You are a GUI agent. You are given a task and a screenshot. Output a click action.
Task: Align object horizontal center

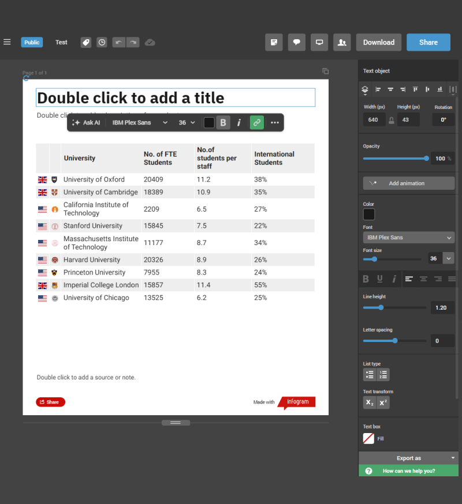click(x=390, y=89)
